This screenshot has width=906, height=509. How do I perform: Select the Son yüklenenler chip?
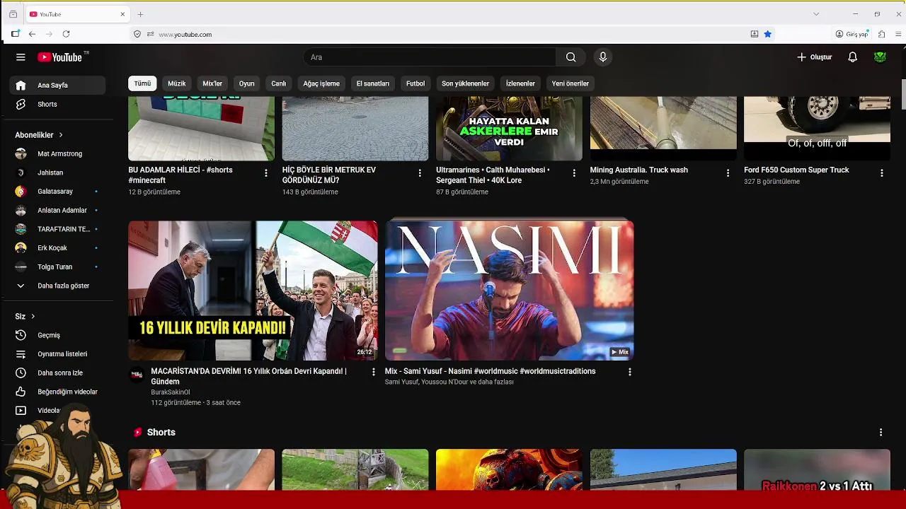[465, 83]
